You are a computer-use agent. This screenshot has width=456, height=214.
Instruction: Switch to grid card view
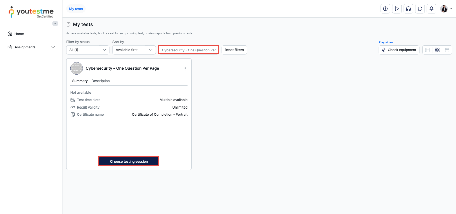pos(437,50)
